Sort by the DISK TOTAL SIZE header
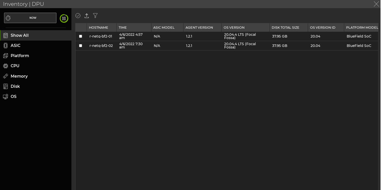 (285, 27)
